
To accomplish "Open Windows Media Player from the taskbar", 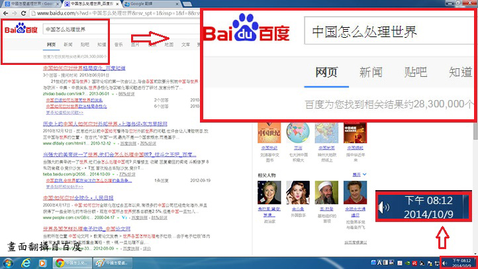I will point(42,262).
